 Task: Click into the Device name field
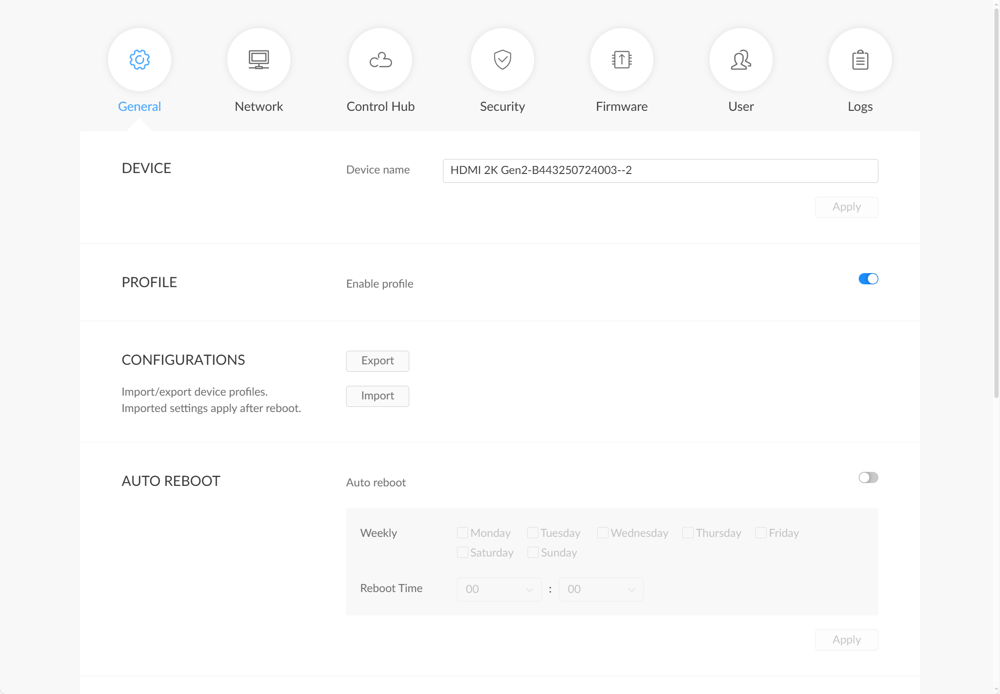[660, 171]
